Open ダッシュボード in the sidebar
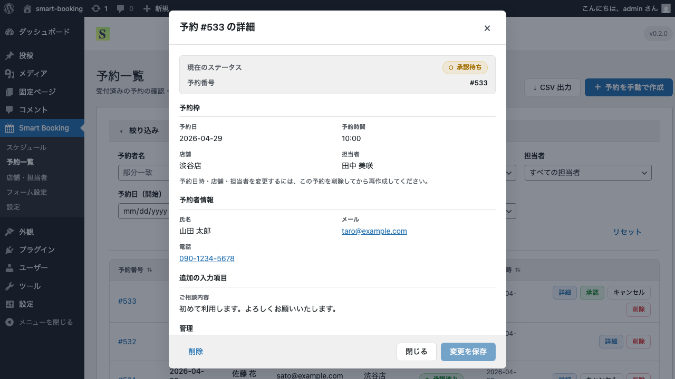Screen dimensions: 675x379 (x=42, y=32)
